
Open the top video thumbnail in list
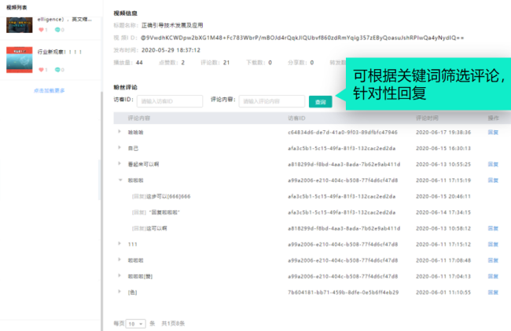pos(19,25)
